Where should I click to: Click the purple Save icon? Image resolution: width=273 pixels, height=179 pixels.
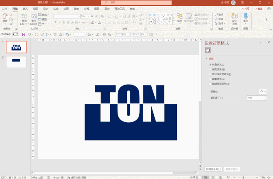coord(23,35)
